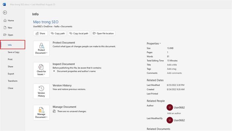Viewport: 232px width, 131px height.
Task: Click the back arrow icon to return to the document
Action: pos(5,13)
